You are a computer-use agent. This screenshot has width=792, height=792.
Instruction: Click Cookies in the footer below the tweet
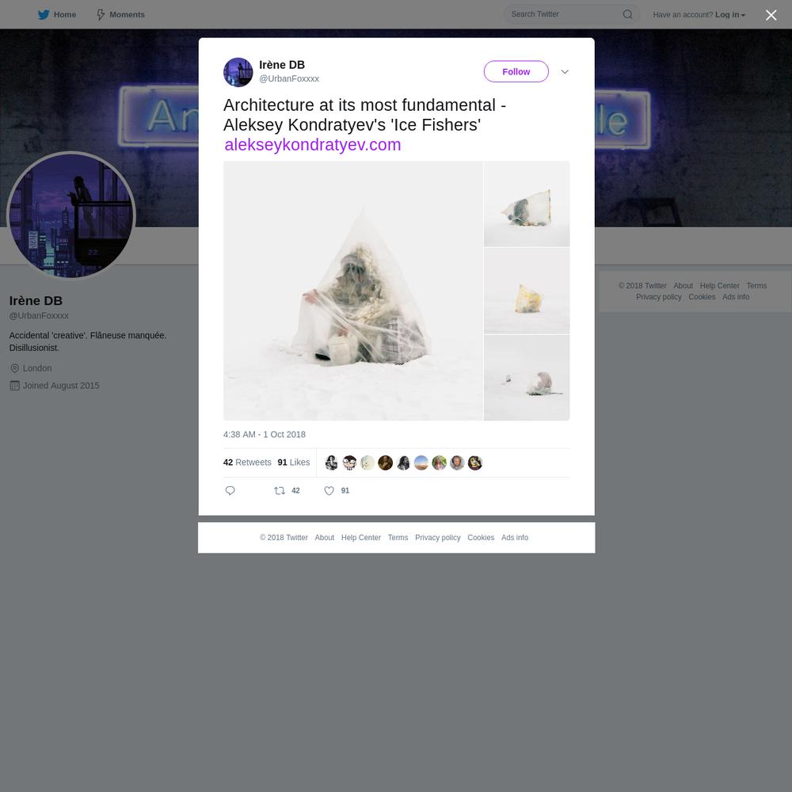pyautogui.click(x=481, y=538)
